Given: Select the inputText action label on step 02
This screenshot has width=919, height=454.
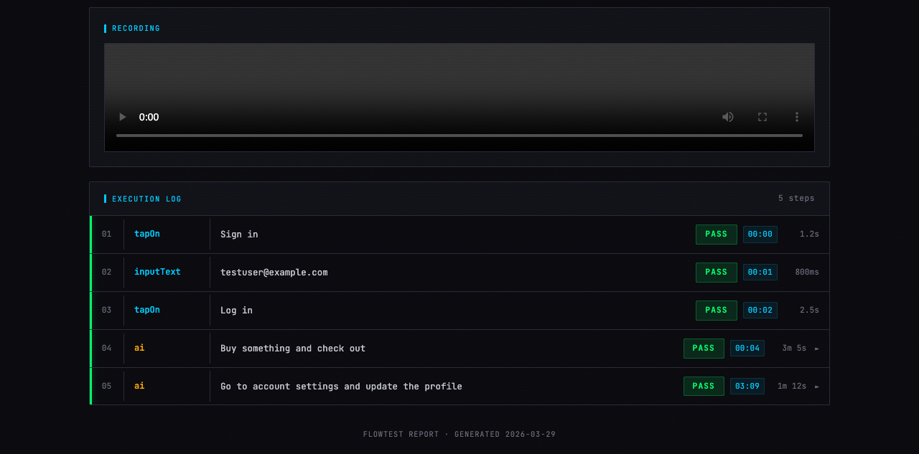Looking at the screenshot, I should (x=157, y=272).
